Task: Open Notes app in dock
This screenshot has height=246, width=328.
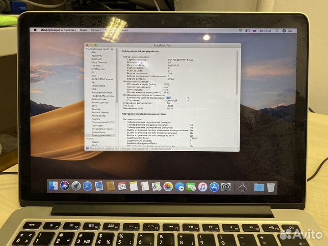Action: (x=133, y=186)
